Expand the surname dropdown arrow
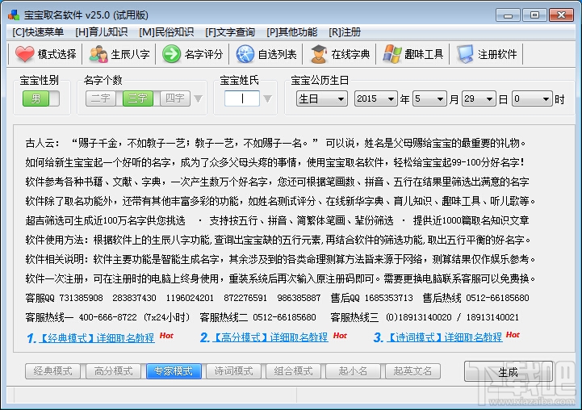 point(267,98)
